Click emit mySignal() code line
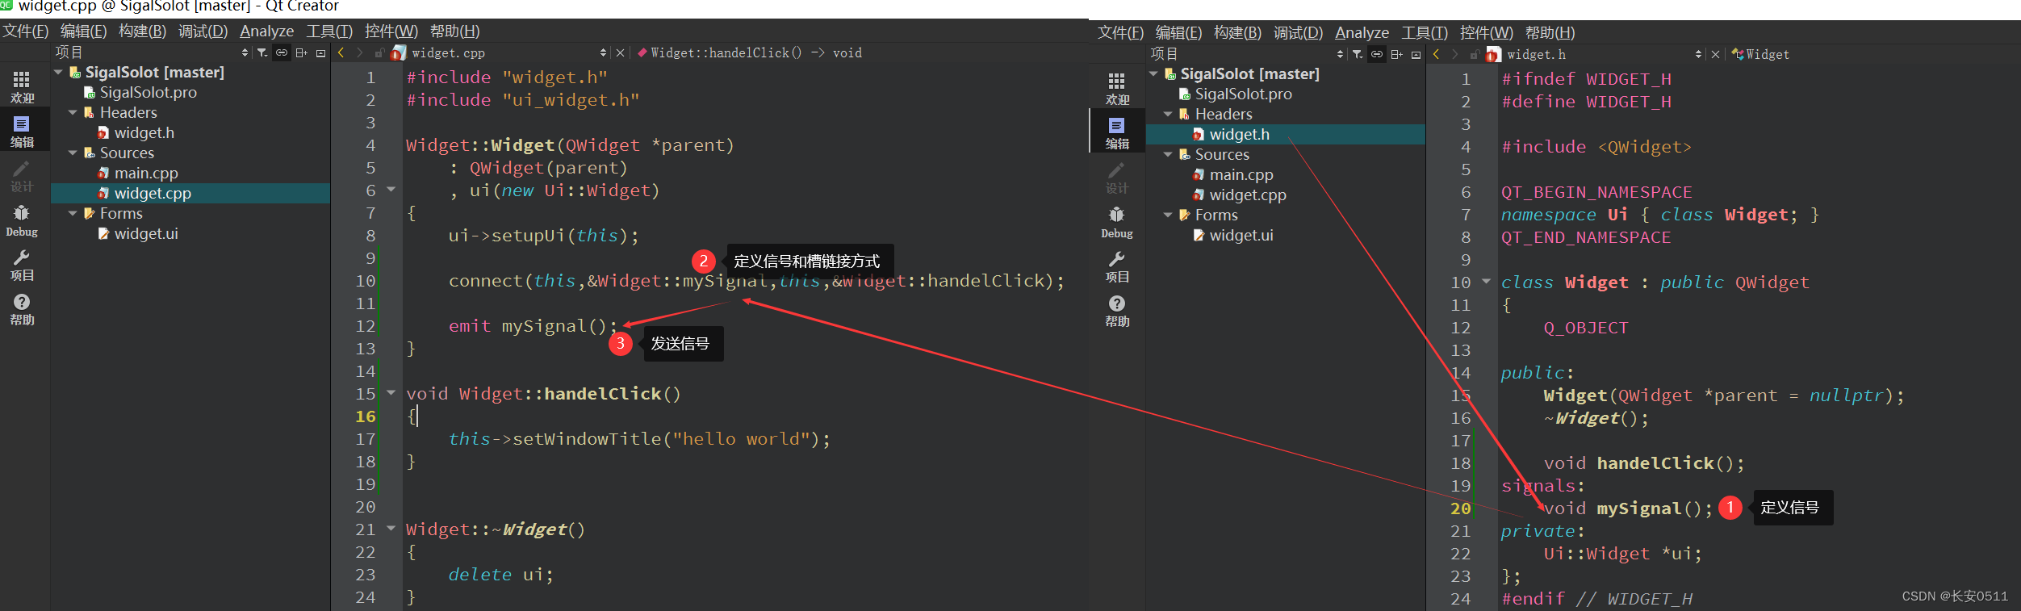This screenshot has width=2021, height=611. click(x=533, y=326)
